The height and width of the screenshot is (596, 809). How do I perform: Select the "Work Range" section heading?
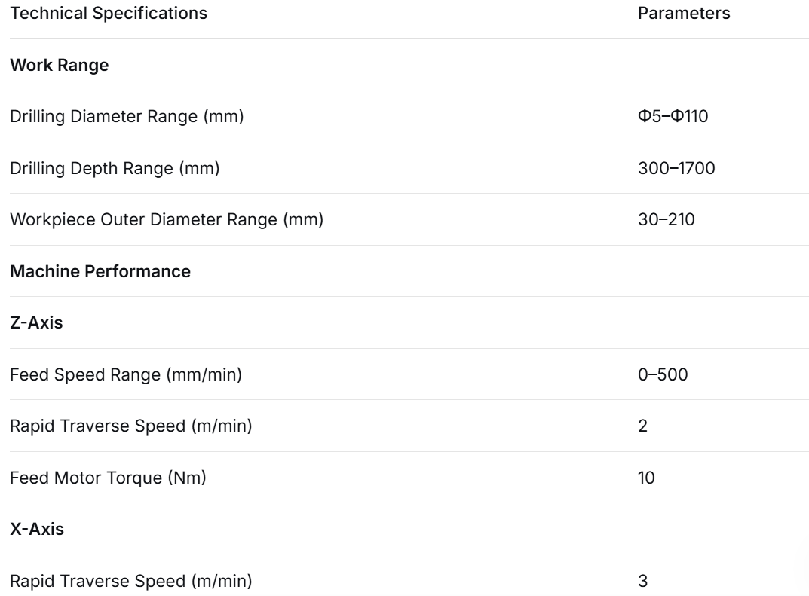point(60,65)
